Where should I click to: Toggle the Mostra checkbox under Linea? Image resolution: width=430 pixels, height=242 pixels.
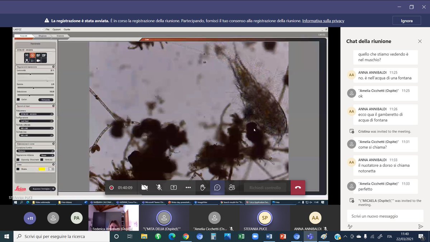(x=18, y=169)
